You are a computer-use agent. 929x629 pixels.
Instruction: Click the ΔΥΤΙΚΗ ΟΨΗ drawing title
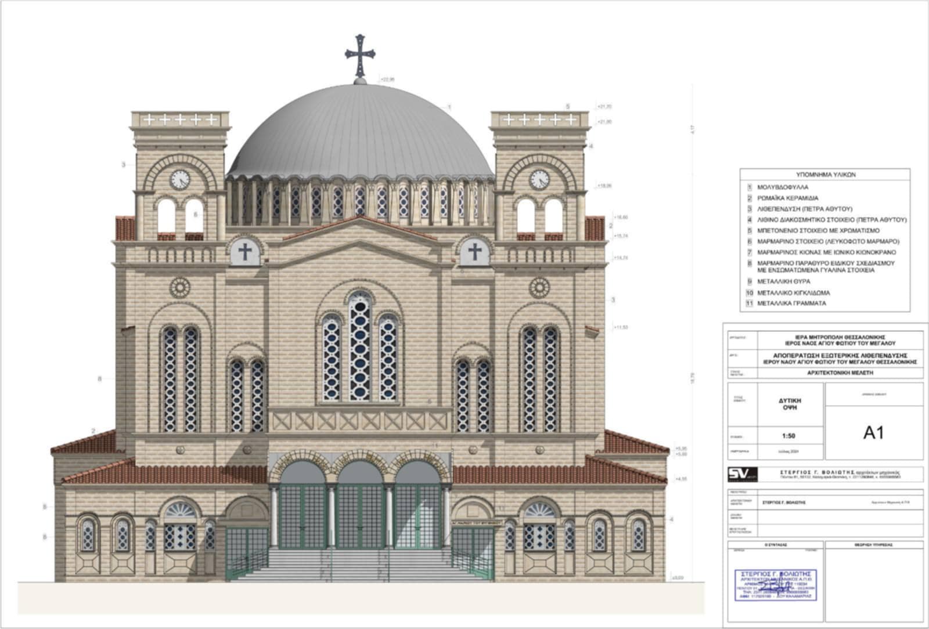(788, 404)
